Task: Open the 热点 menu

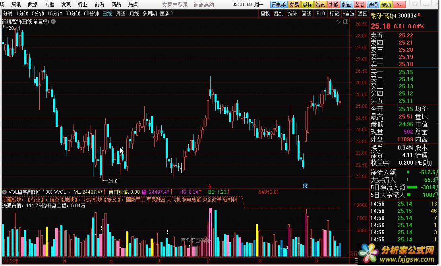Action: click(x=133, y=4)
